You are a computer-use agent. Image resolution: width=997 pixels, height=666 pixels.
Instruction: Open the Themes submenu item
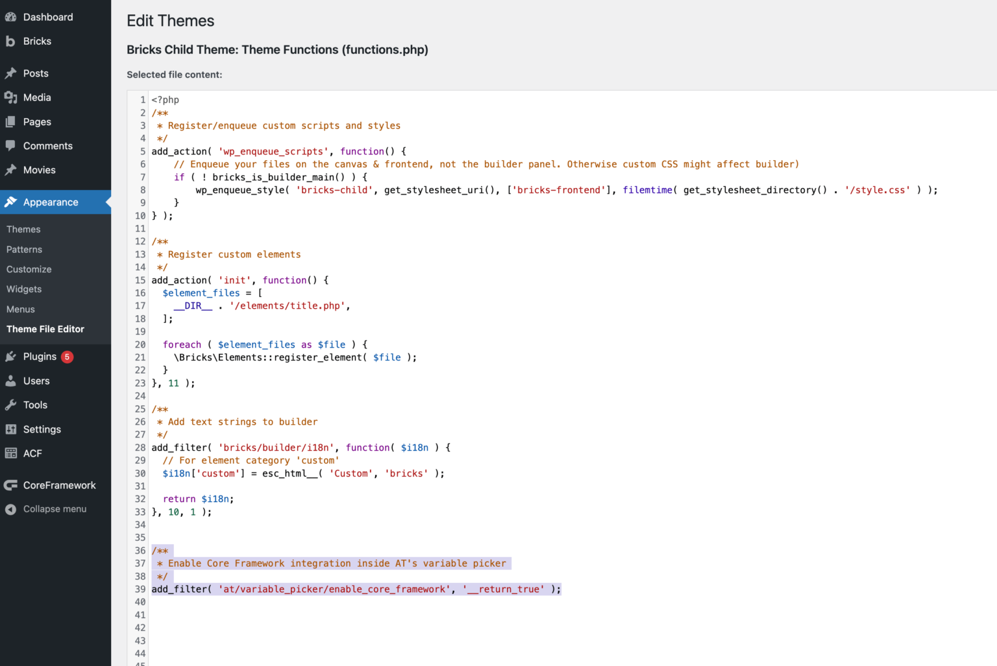pyautogui.click(x=23, y=230)
